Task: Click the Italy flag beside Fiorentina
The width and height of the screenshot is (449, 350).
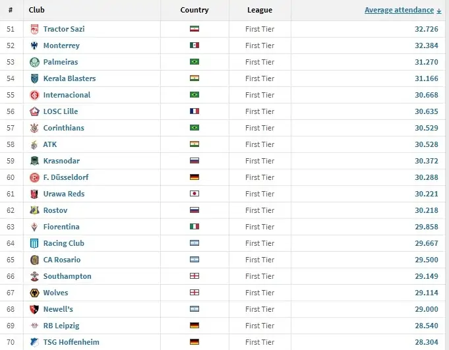Action: pos(195,227)
